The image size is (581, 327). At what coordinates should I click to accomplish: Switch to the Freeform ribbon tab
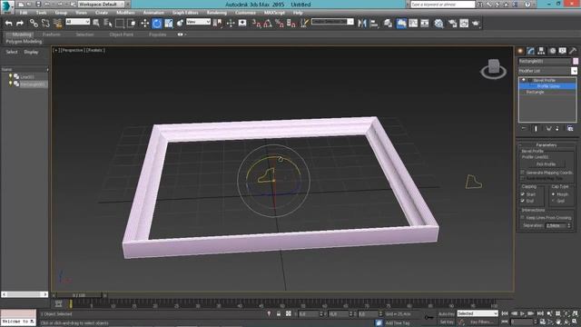[x=52, y=35]
